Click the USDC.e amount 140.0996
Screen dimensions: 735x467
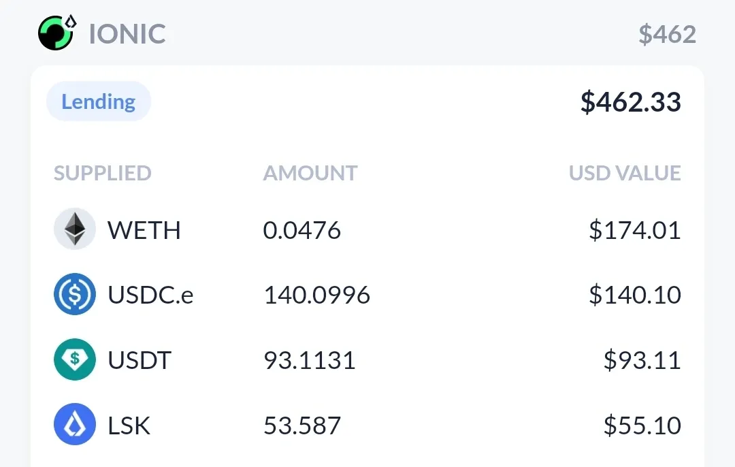coord(317,295)
